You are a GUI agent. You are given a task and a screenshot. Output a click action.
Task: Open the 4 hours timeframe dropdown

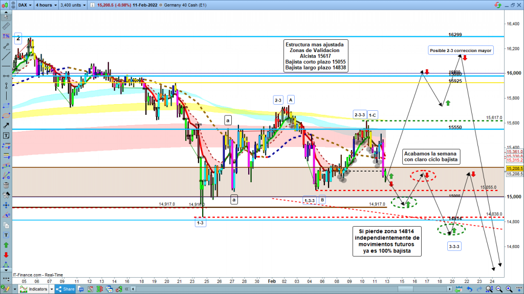[46, 5]
